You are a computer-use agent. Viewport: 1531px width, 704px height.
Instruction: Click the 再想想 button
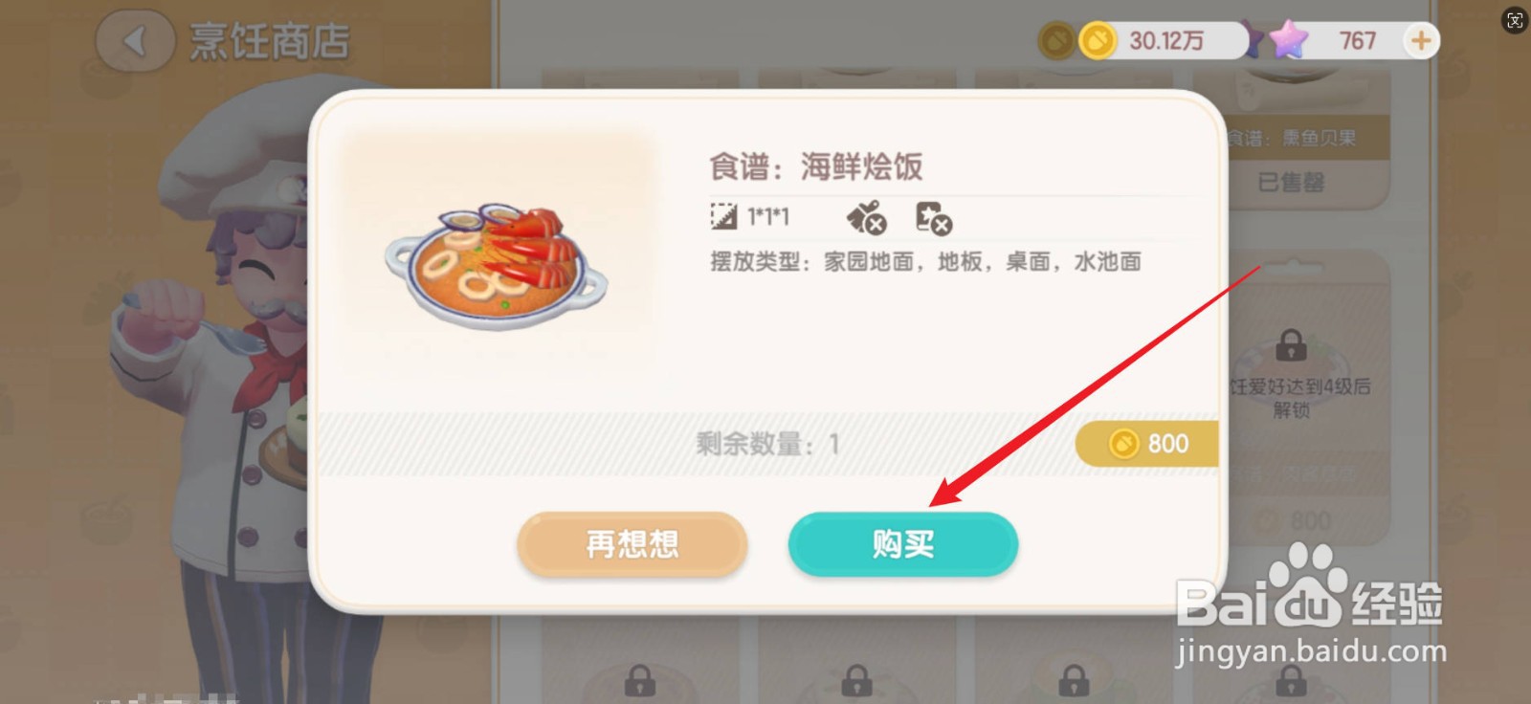point(632,544)
